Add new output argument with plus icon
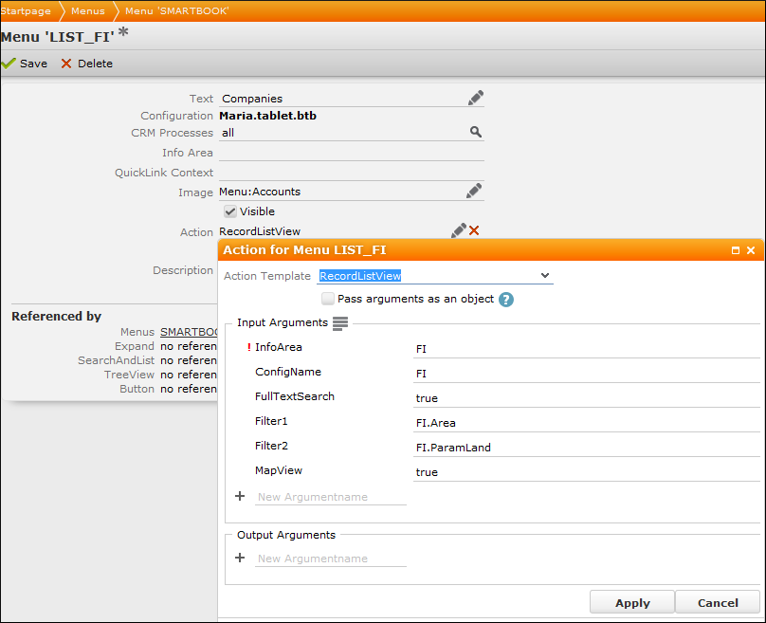This screenshot has width=766, height=623. [240, 558]
